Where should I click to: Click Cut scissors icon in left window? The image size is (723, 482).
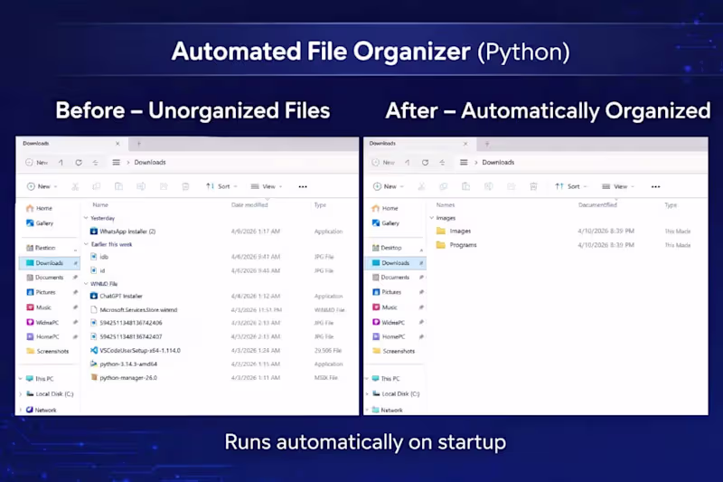(75, 186)
